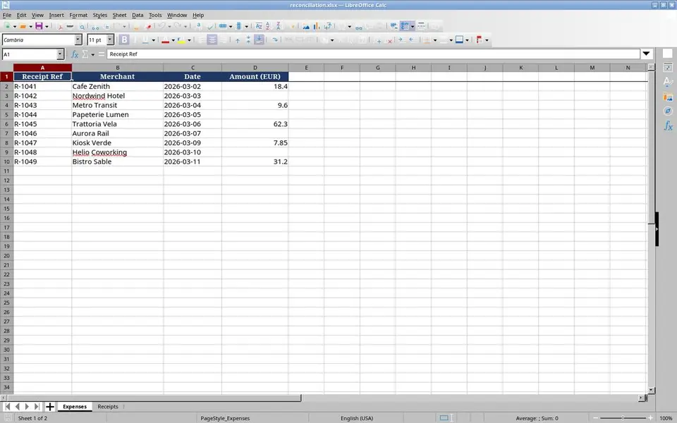Toggle Align Left
Viewport: 677px width, 423px height.
click(201, 39)
